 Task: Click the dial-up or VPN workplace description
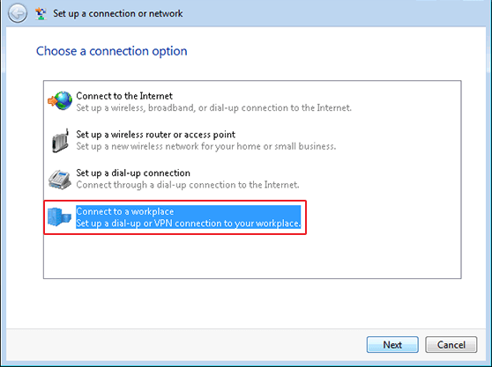(189, 224)
